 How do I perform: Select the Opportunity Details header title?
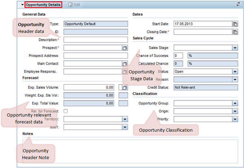point(43,5)
